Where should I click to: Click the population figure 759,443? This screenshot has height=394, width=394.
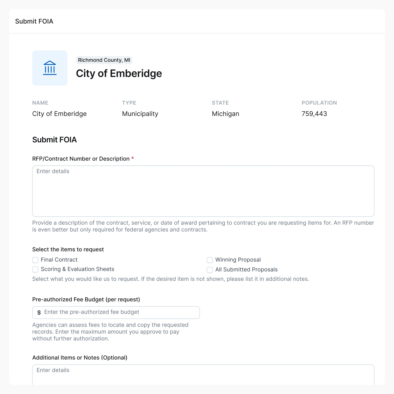(314, 114)
